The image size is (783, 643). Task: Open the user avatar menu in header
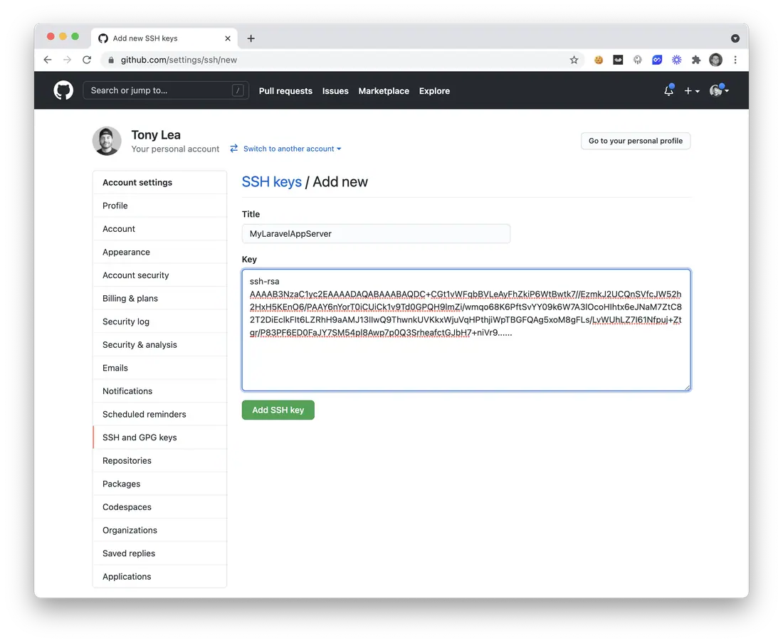pyautogui.click(x=719, y=91)
